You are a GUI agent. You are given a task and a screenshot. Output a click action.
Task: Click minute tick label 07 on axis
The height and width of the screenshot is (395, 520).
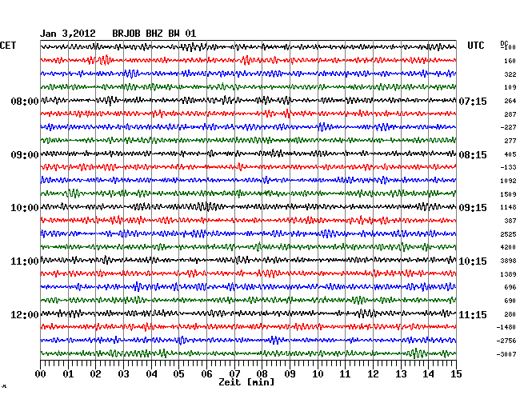tap(234, 374)
